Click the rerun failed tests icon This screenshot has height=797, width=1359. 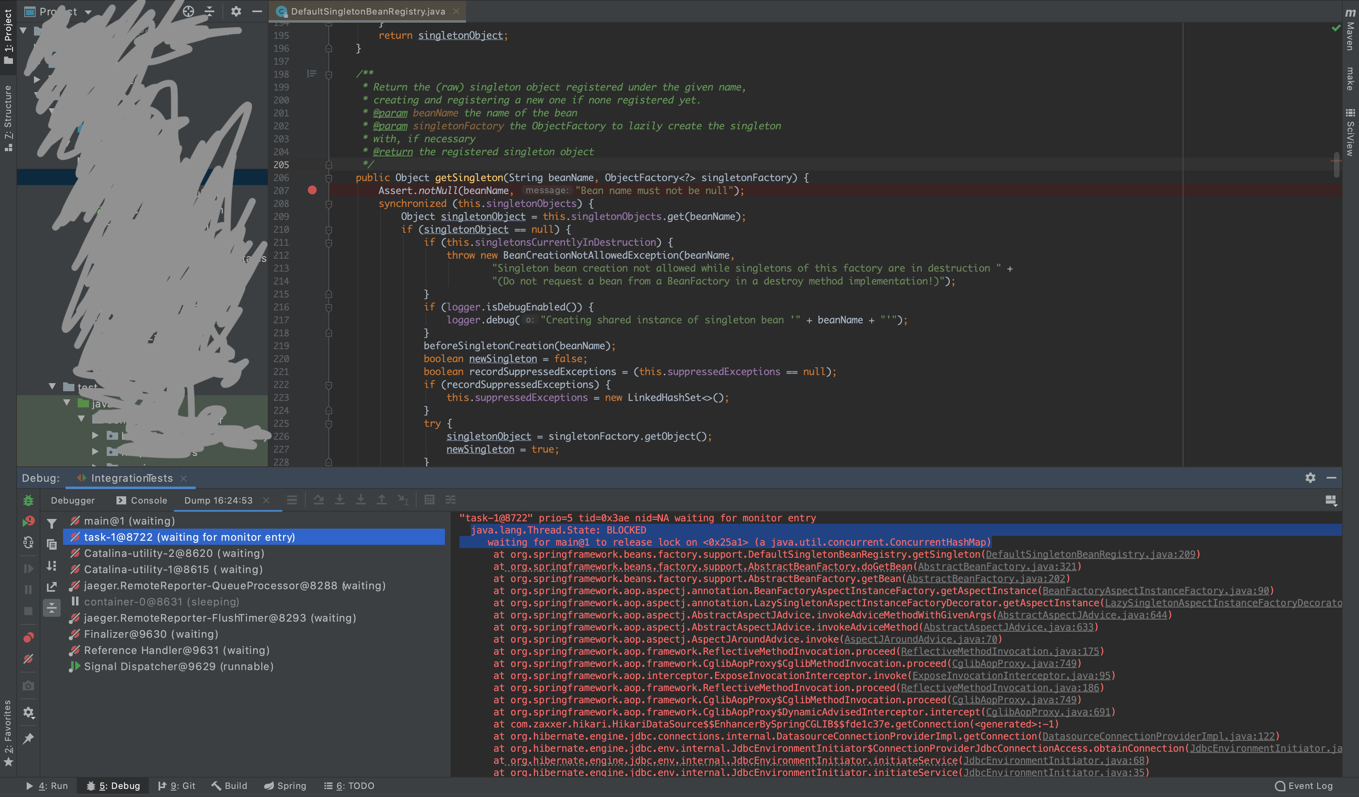(29, 521)
